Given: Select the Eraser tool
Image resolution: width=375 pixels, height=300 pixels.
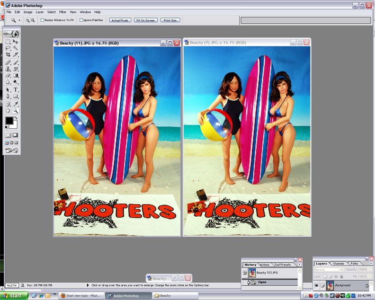Looking at the screenshot, I should [8, 75].
